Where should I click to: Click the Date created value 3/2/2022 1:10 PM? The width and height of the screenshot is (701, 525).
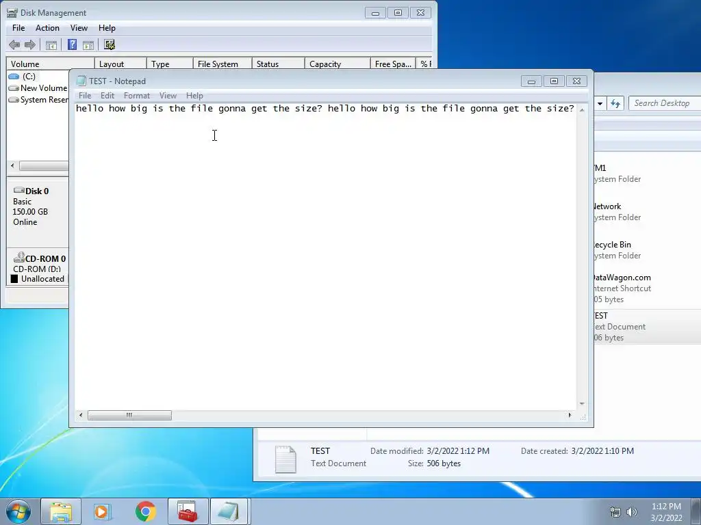(x=602, y=451)
